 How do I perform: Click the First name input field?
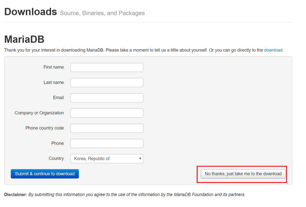tap(106, 67)
